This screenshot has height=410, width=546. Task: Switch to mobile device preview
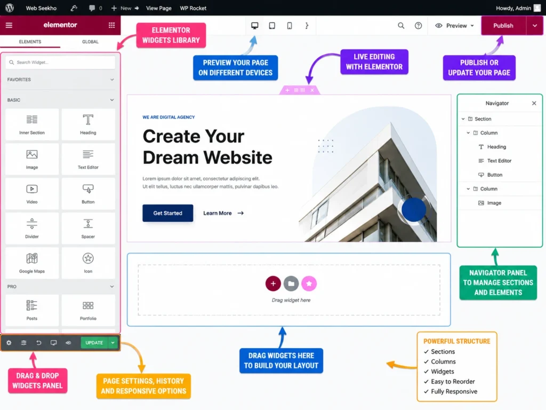[290, 26]
